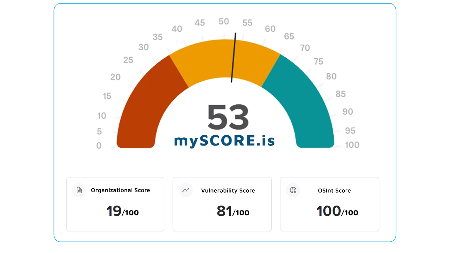
Task: Click the 65 mark on the gauge scale
Action: click(289, 37)
